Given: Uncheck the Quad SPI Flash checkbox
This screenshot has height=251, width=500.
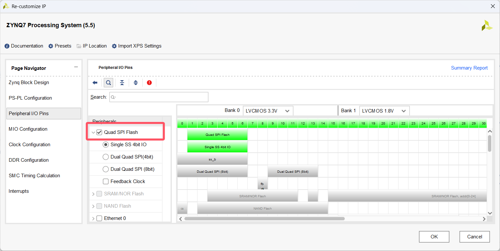Looking at the screenshot, I should pyautogui.click(x=99, y=132).
